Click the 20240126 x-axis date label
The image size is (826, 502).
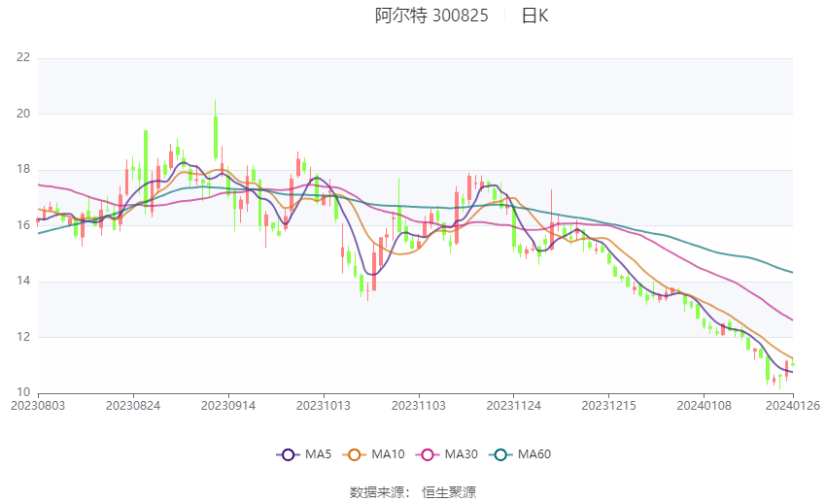tap(792, 406)
